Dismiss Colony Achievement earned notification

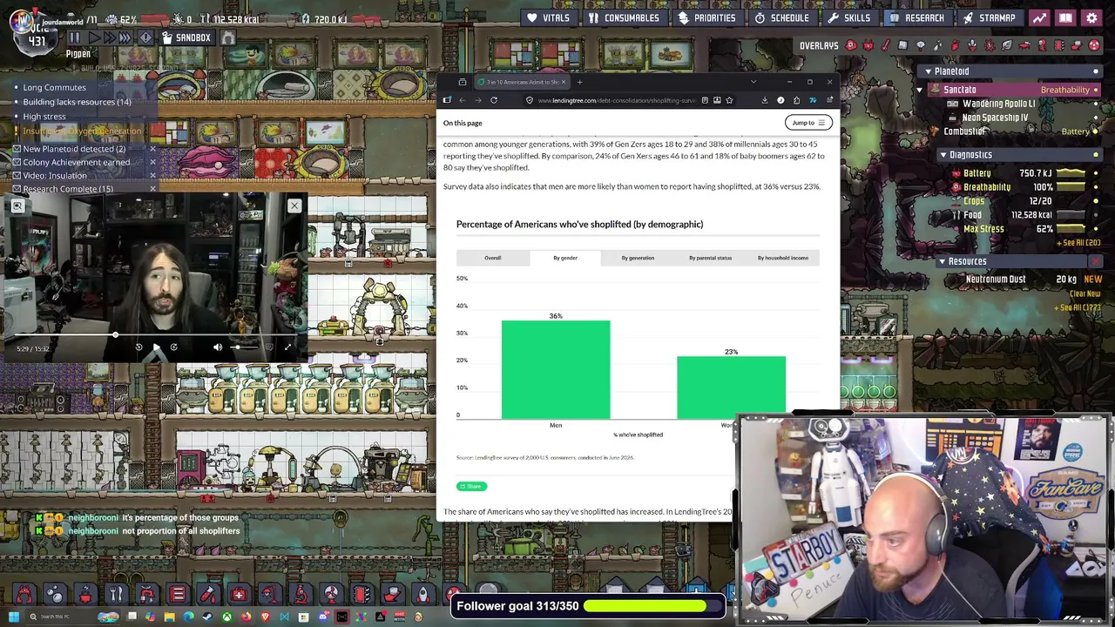pyautogui.click(x=152, y=162)
